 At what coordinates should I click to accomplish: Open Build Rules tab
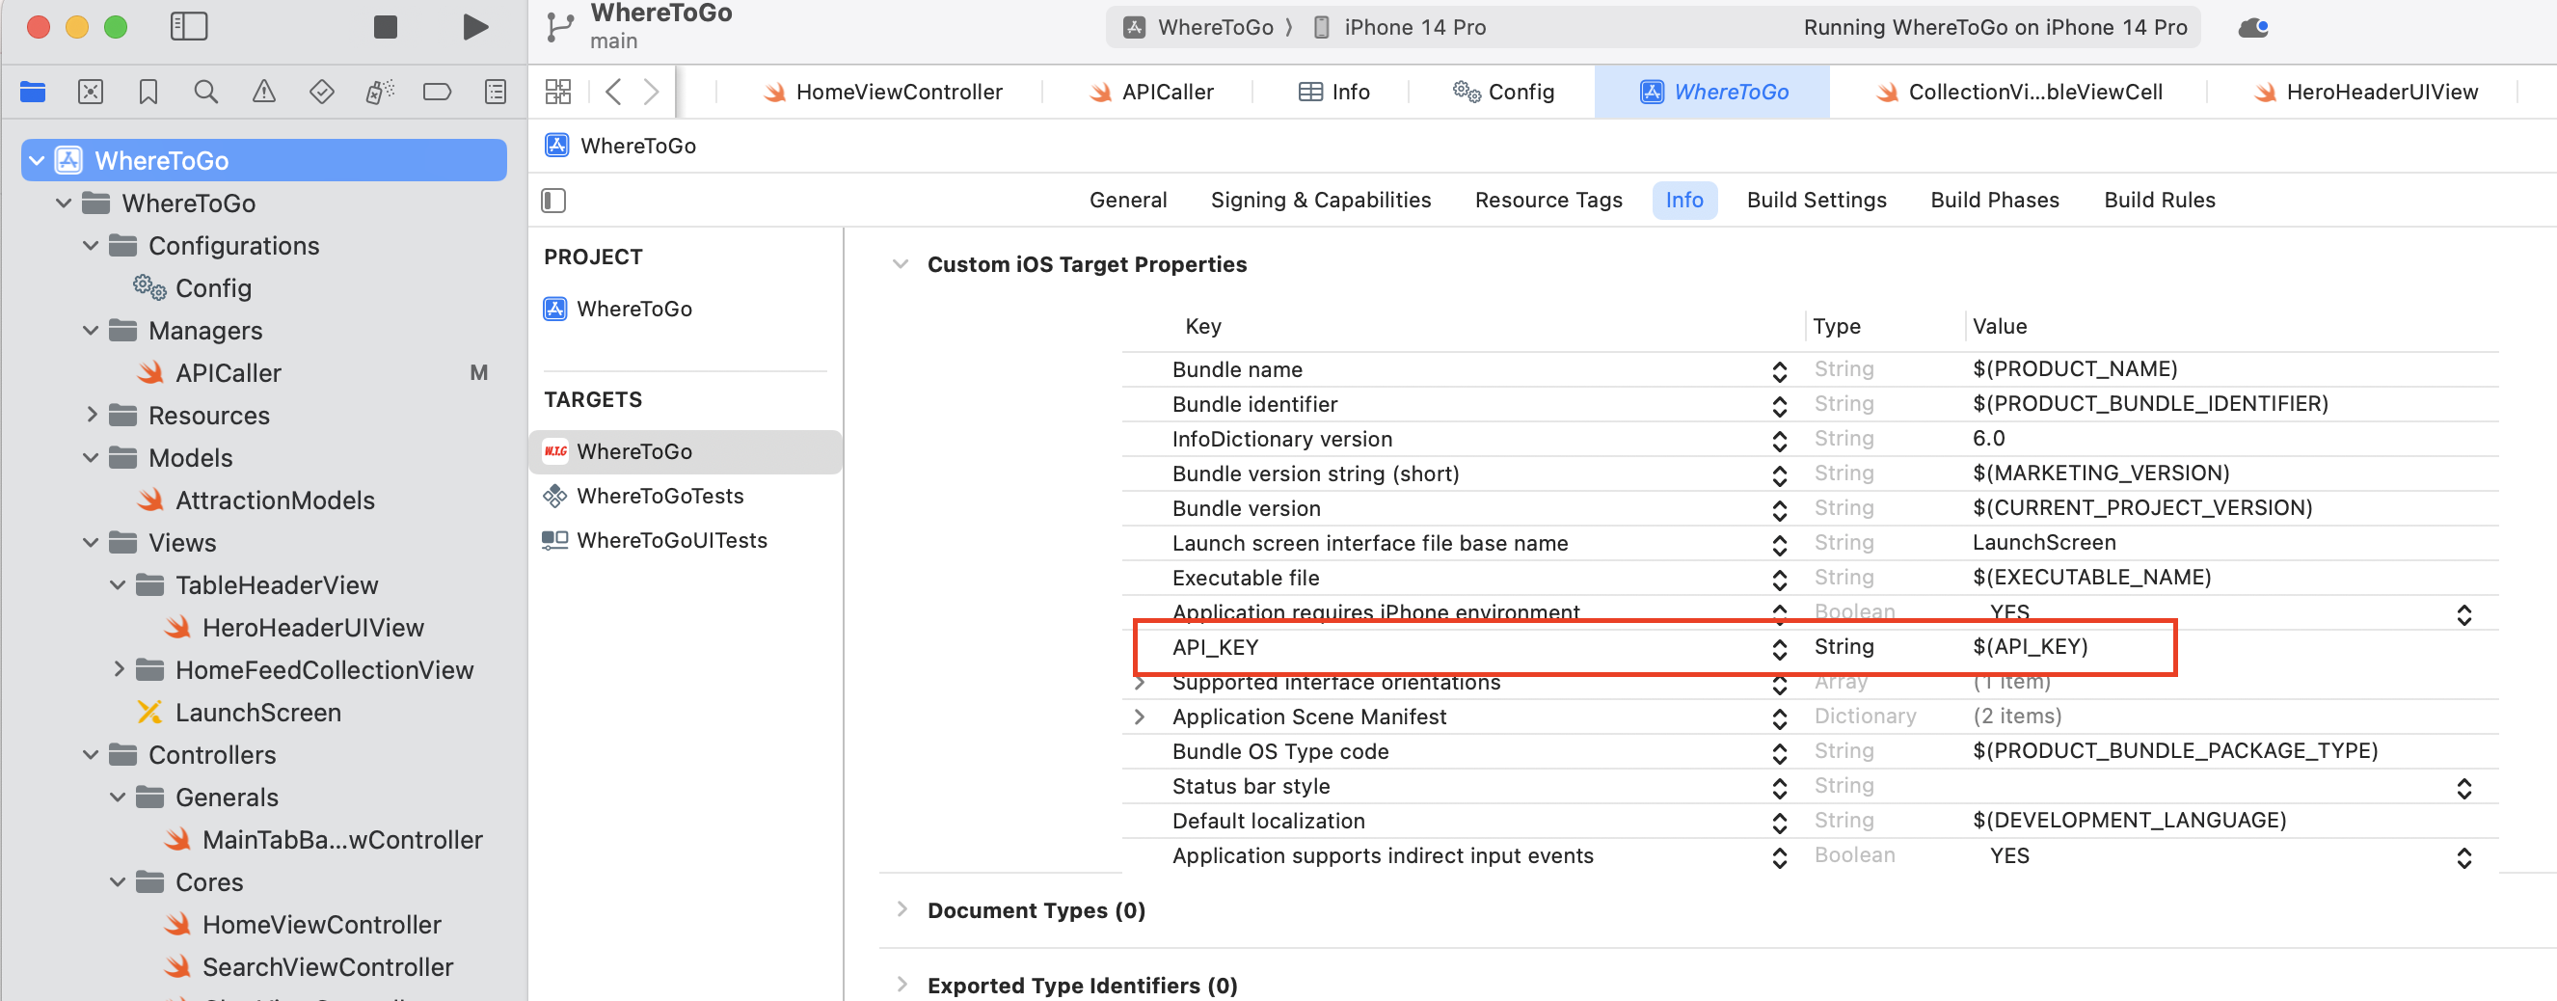2159,201
